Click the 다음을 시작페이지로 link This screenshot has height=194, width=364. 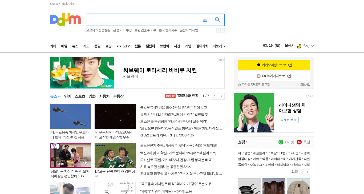(x=63, y=4)
